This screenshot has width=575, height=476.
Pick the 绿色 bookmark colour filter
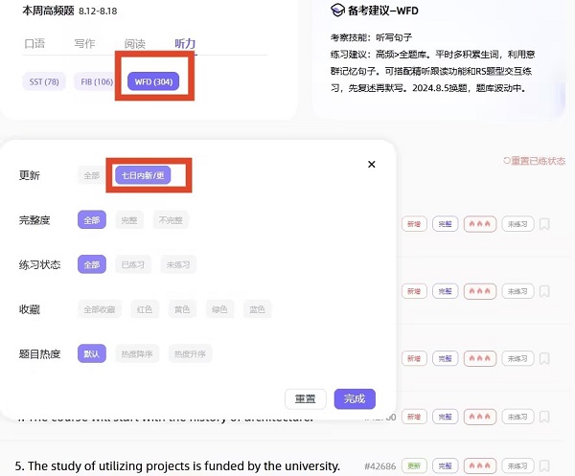pos(219,309)
